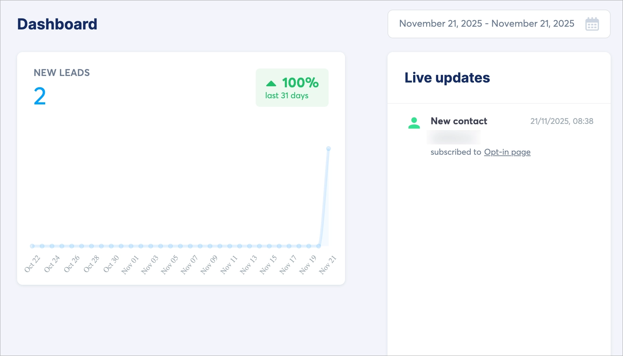Click the 21/11/2025, 08:38 timestamp
This screenshot has width=623, height=356.
tap(562, 121)
